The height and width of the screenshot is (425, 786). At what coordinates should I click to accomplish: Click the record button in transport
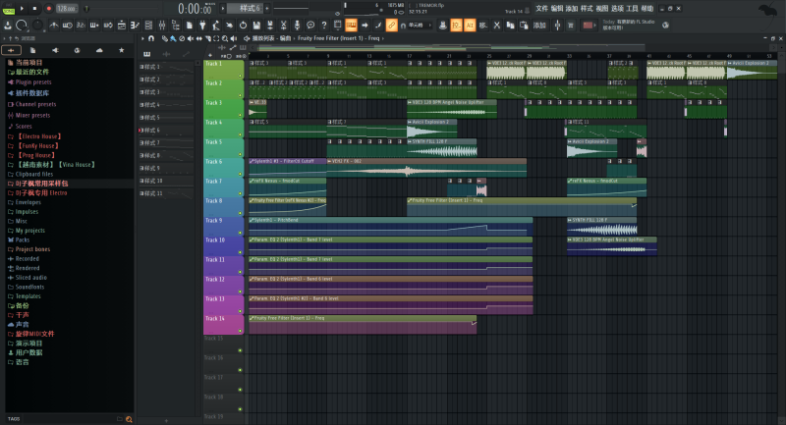coord(47,9)
